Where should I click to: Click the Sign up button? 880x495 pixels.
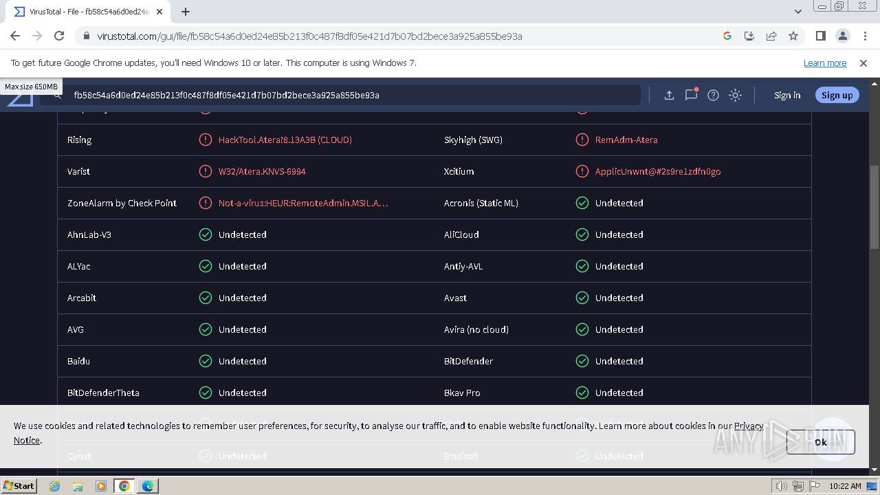click(x=837, y=95)
